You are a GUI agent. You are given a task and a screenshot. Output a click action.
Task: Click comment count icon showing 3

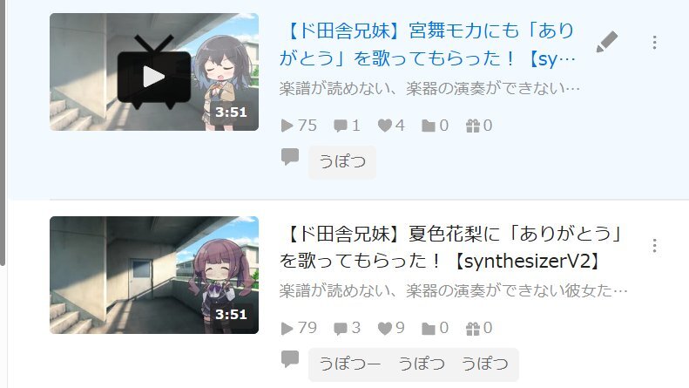coord(340,328)
